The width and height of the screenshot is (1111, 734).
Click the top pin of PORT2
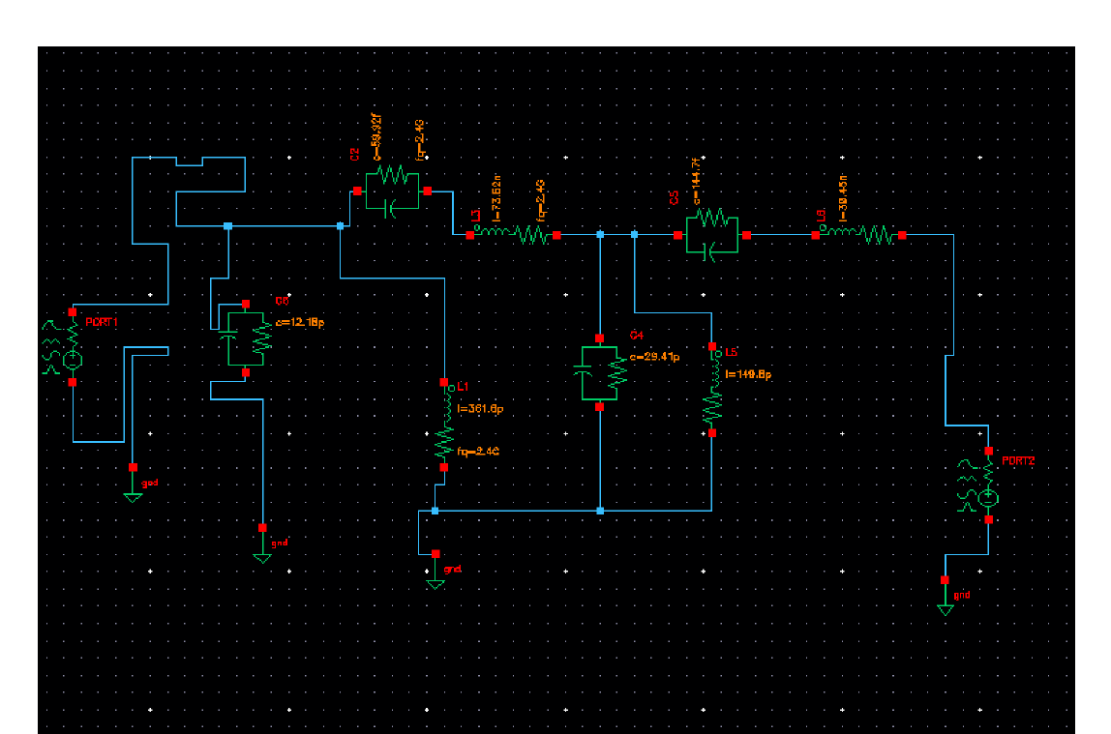(988, 451)
